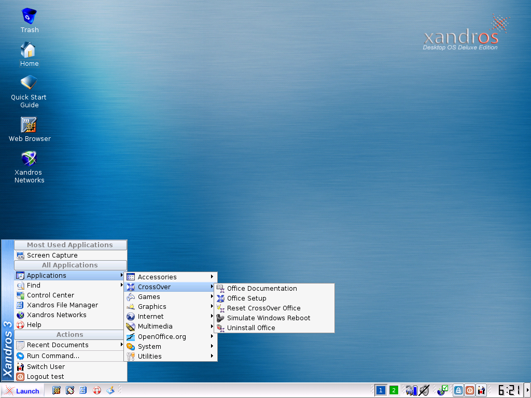Open Xandros Networks desktop icon
The height and width of the screenshot is (398, 531).
coord(29,167)
